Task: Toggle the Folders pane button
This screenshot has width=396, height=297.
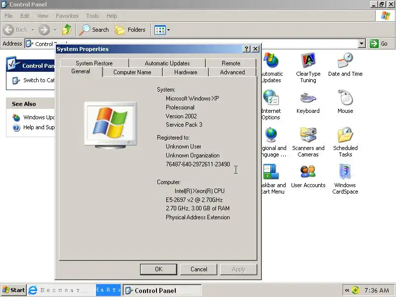Action: (x=130, y=30)
